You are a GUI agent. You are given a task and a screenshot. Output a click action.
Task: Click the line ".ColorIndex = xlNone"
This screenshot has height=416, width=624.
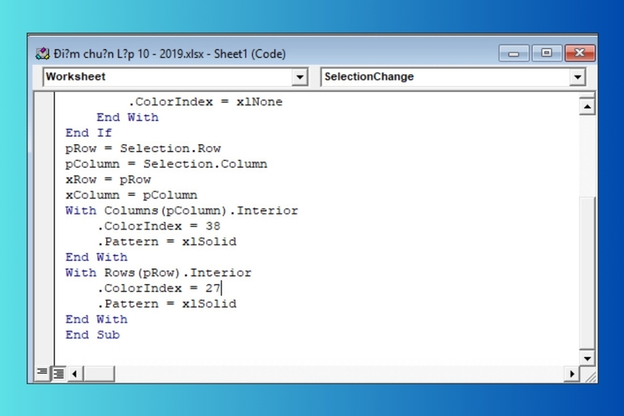[x=205, y=102]
